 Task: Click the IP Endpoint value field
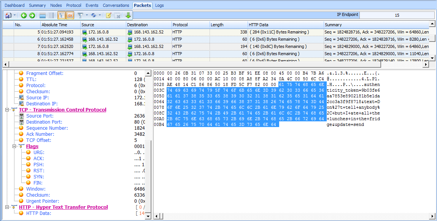397,15
